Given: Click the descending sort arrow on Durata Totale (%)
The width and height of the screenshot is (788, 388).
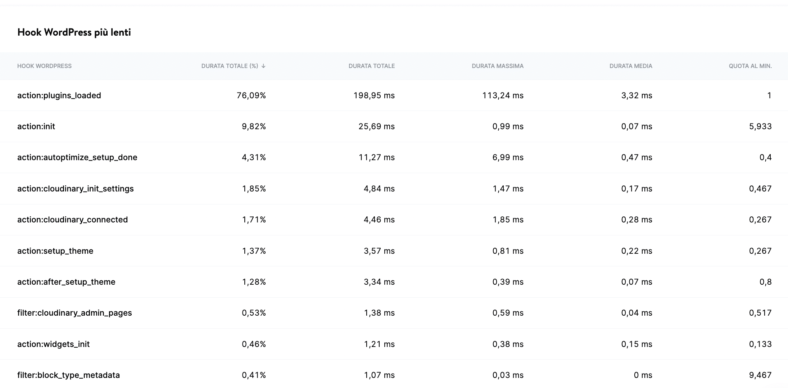Looking at the screenshot, I should point(264,66).
